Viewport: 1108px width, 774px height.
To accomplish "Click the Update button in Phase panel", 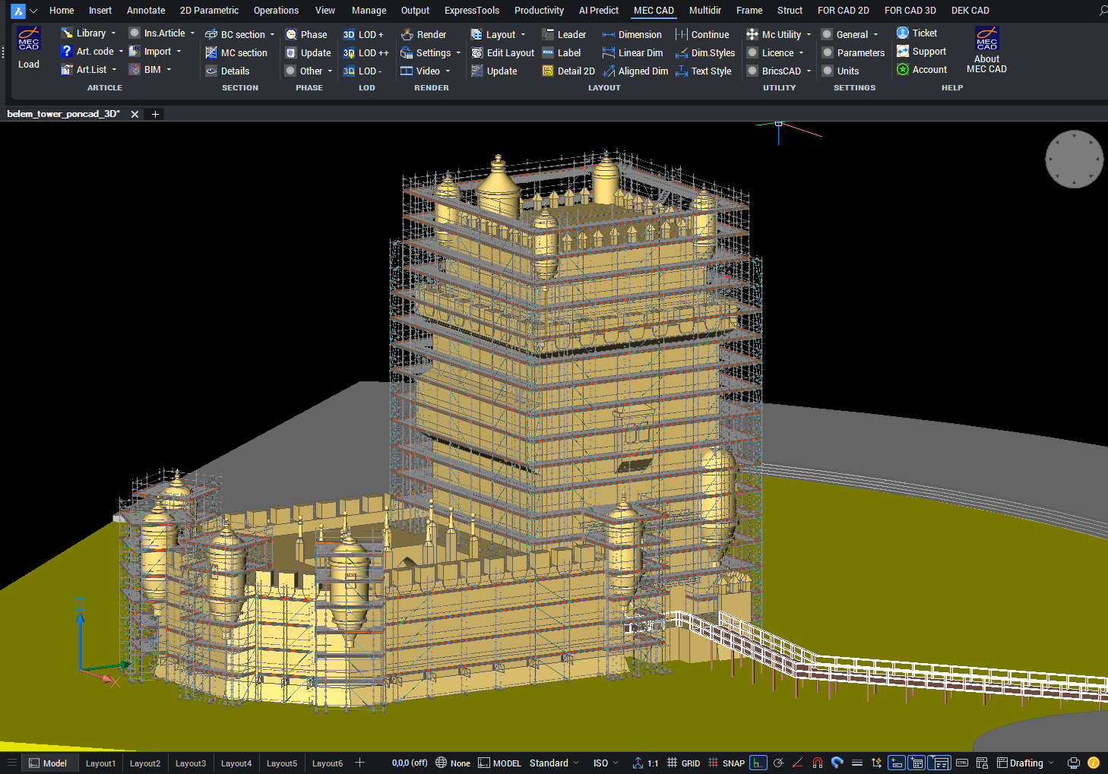I will click(x=308, y=53).
